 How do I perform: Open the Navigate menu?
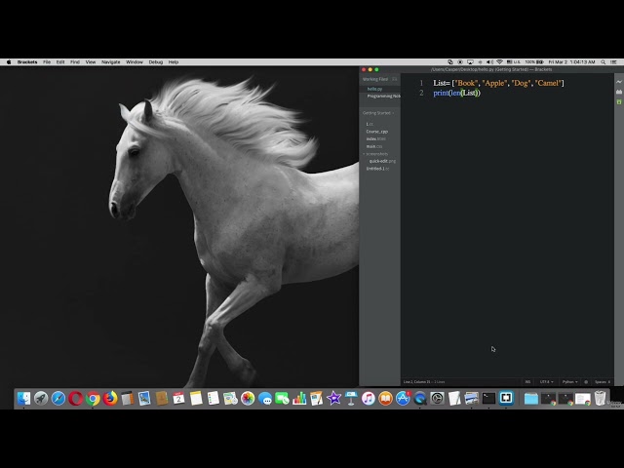110,62
